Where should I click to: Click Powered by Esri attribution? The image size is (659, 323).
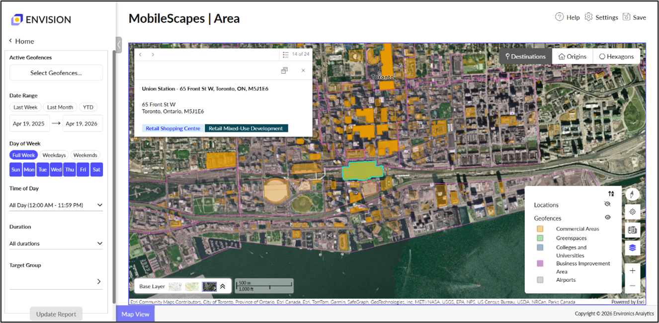coord(628,302)
